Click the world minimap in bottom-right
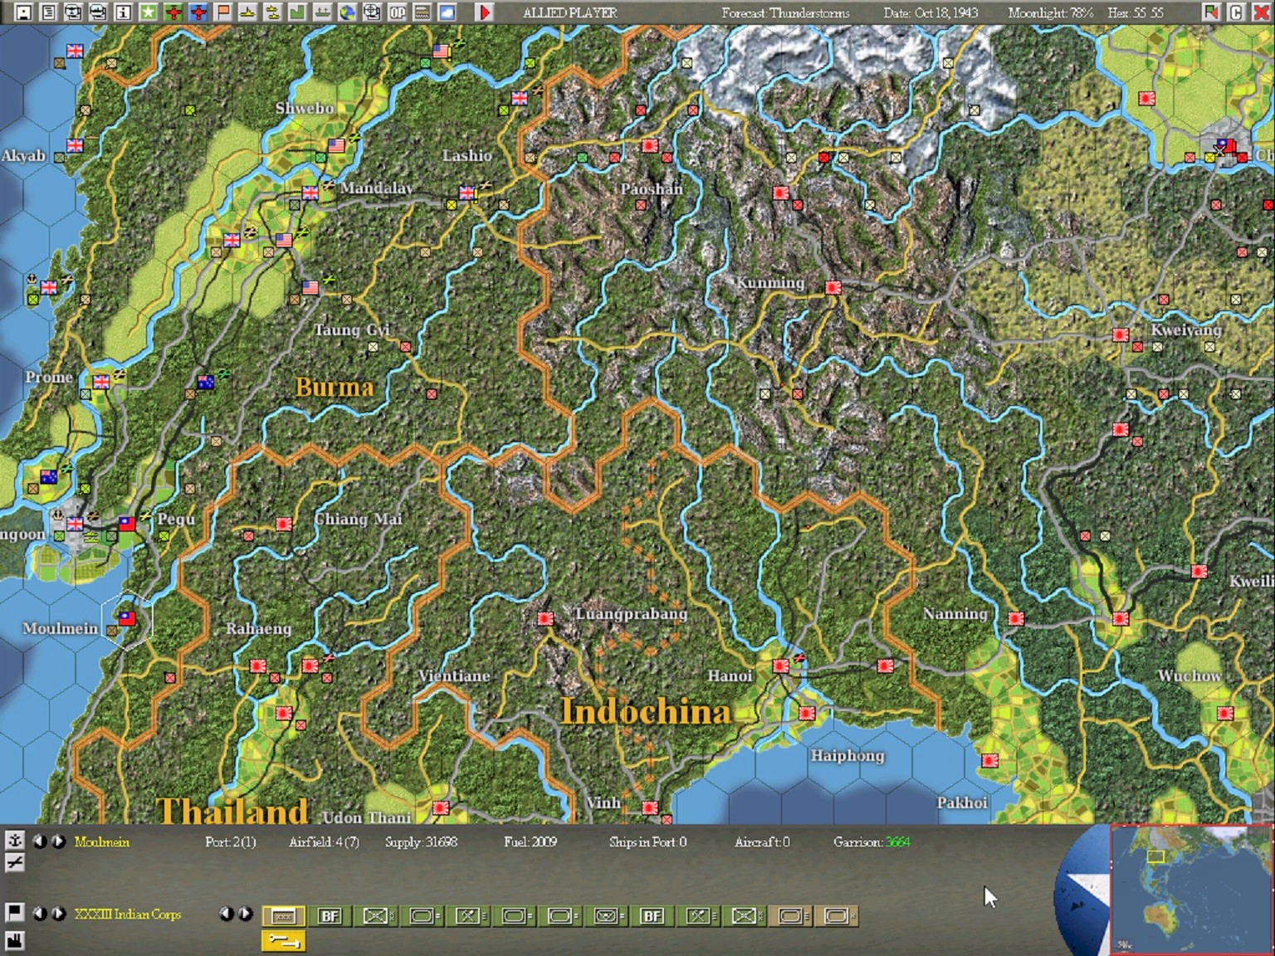Viewport: 1275px width, 956px height. 1191,889
